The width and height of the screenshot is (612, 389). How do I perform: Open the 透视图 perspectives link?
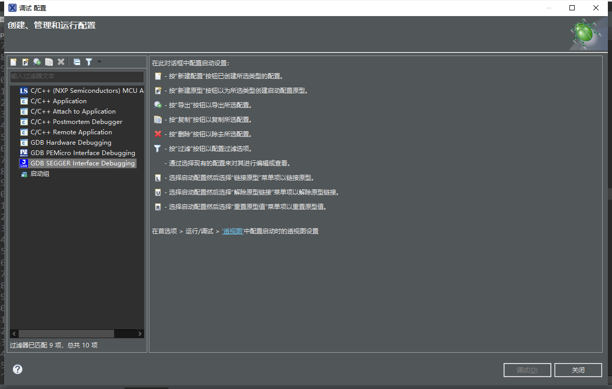[233, 231]
